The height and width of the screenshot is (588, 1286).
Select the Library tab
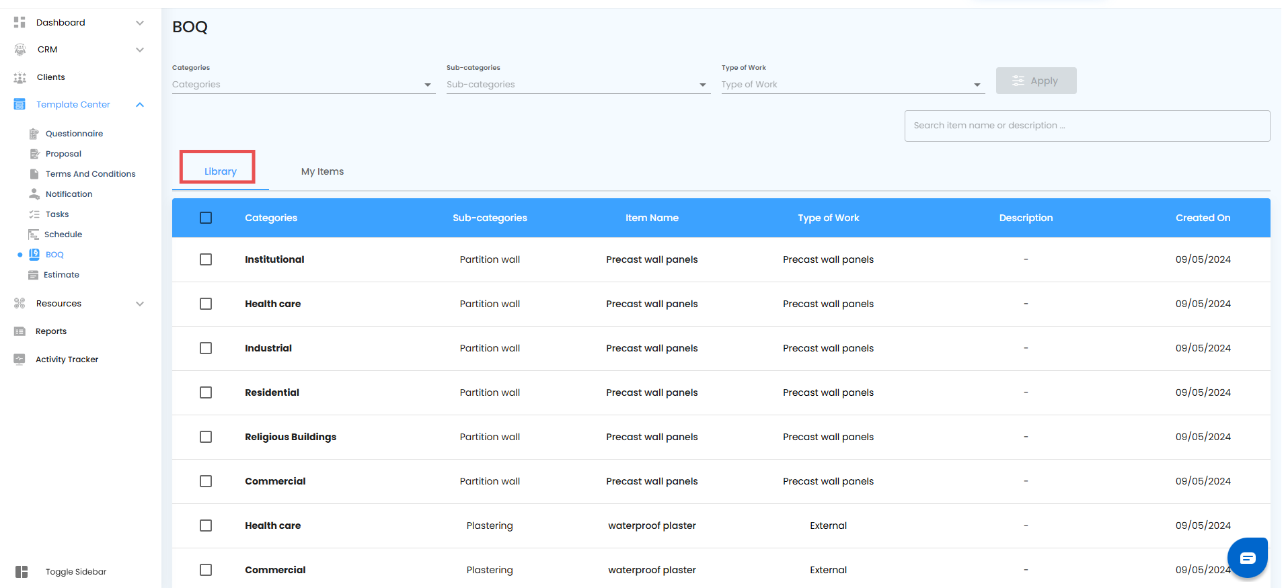point(220,172)
